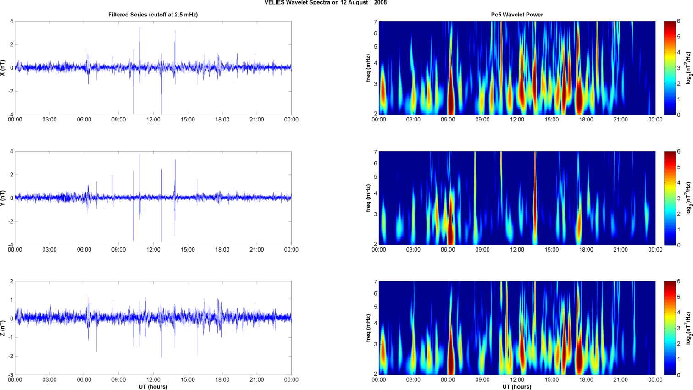
Task: Click 'UT (hours)' label under the Z series plot
Action: click(153, 387)
